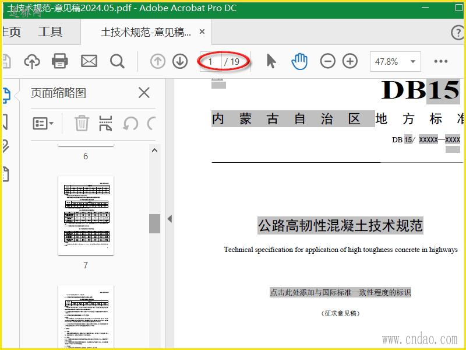Open the help question mark
The height and width of the screenshot is (350, 466).
point(458,33)
